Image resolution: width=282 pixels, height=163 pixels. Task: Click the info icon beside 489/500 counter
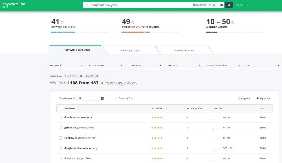246,5
